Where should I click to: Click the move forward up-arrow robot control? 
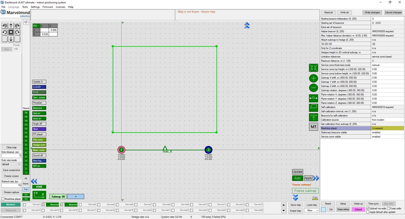(x=11, y=25)
